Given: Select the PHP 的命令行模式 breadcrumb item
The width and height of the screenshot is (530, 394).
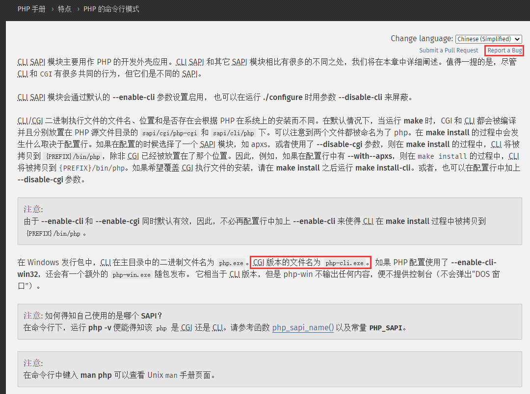Looking at the screenshot, I should click(111, 9).
